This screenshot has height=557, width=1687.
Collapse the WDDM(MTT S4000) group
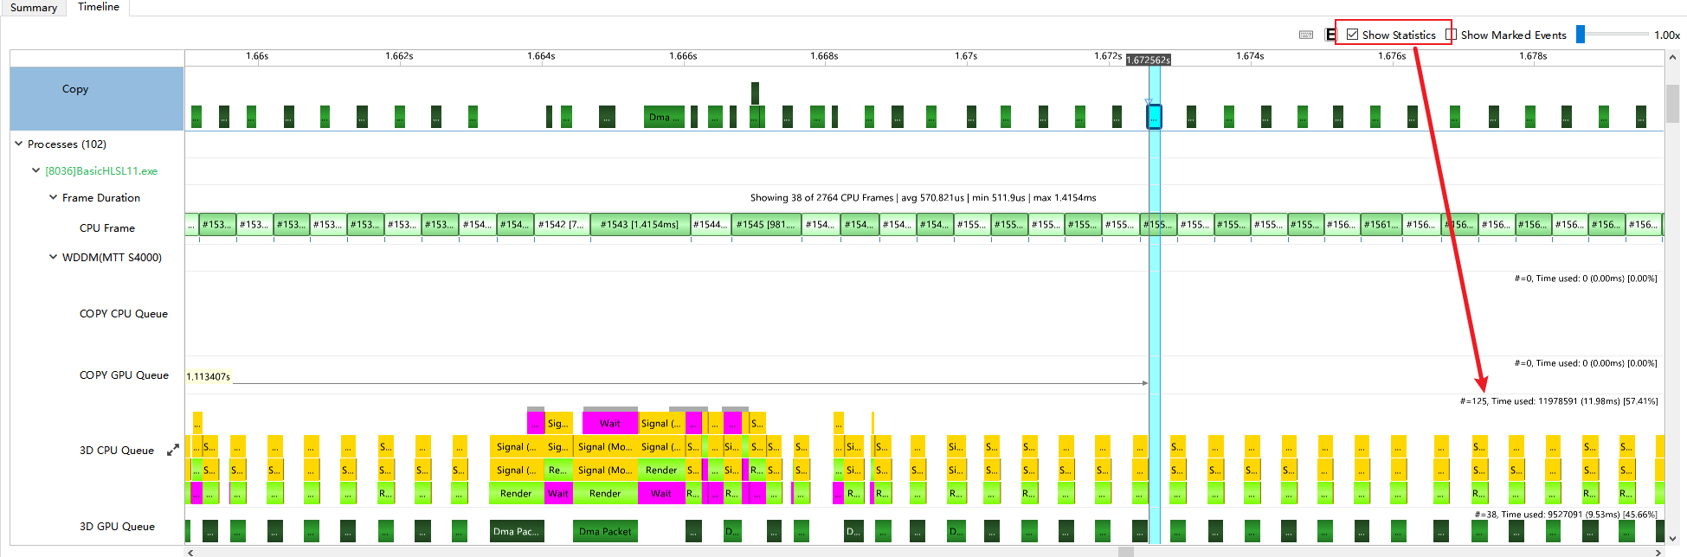53,257
